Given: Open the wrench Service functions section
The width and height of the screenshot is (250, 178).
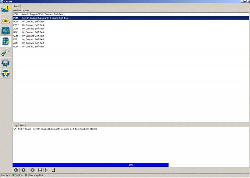Looking at the screenshot, I should (x=6, y=52).
